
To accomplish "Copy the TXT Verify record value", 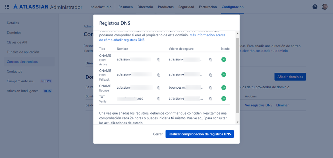I will point(211,99).
